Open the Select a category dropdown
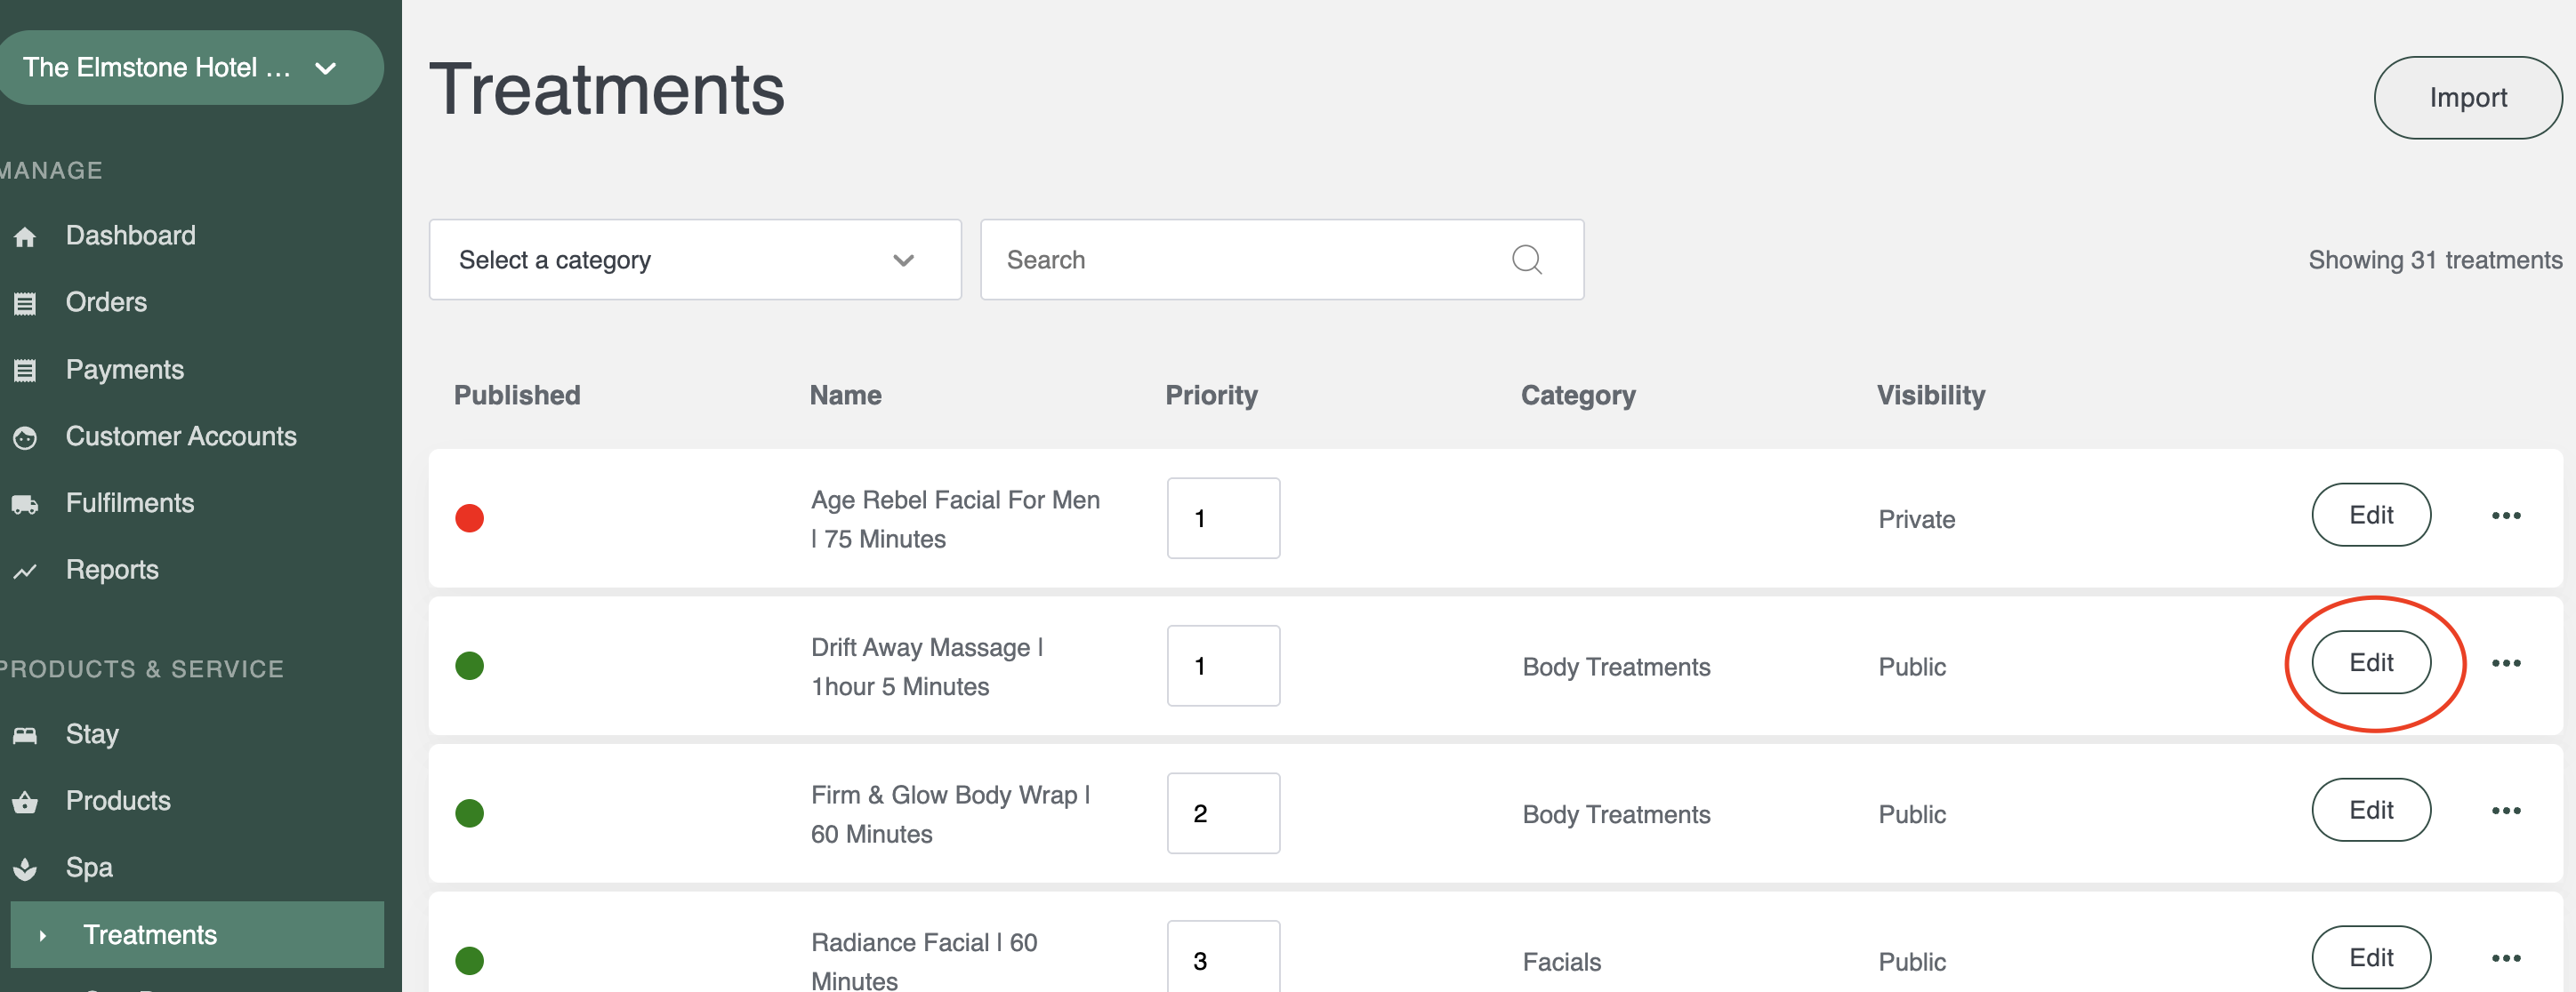Screen dimensions: 2576x992 pyautogui.click(x=694, y=260)
